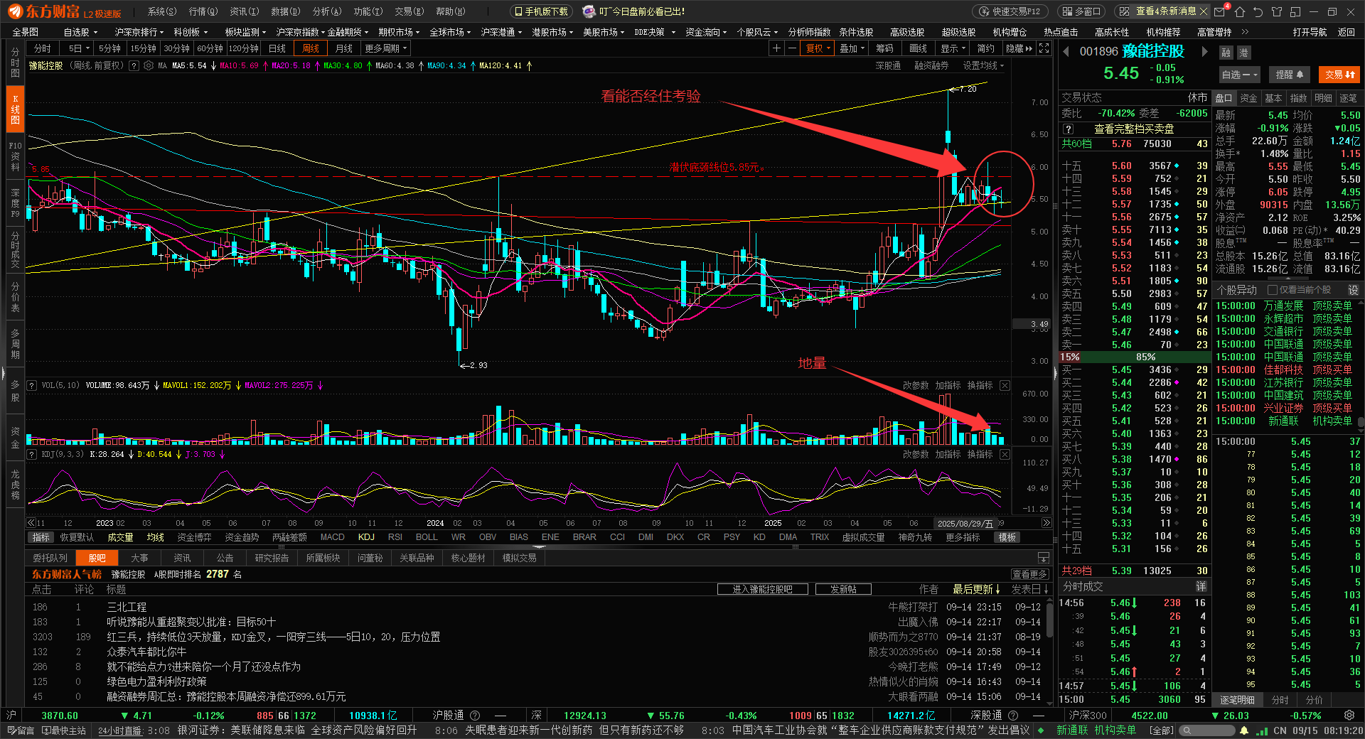Switch to the 明细 tab in quote panel

point(1323,98)
